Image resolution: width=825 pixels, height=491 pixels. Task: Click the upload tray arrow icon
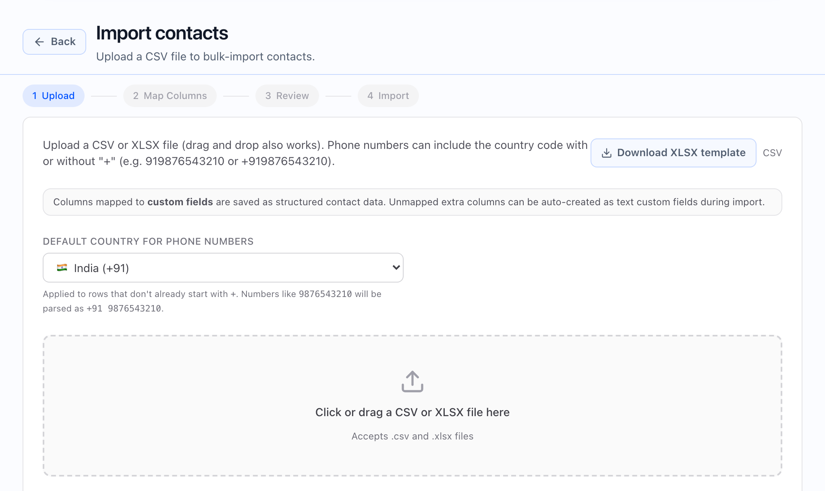(x=412, y=382)
